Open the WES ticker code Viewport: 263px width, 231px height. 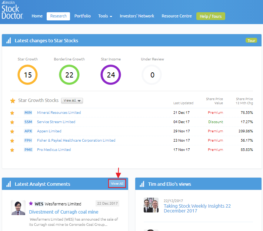(x=39, y=204)
